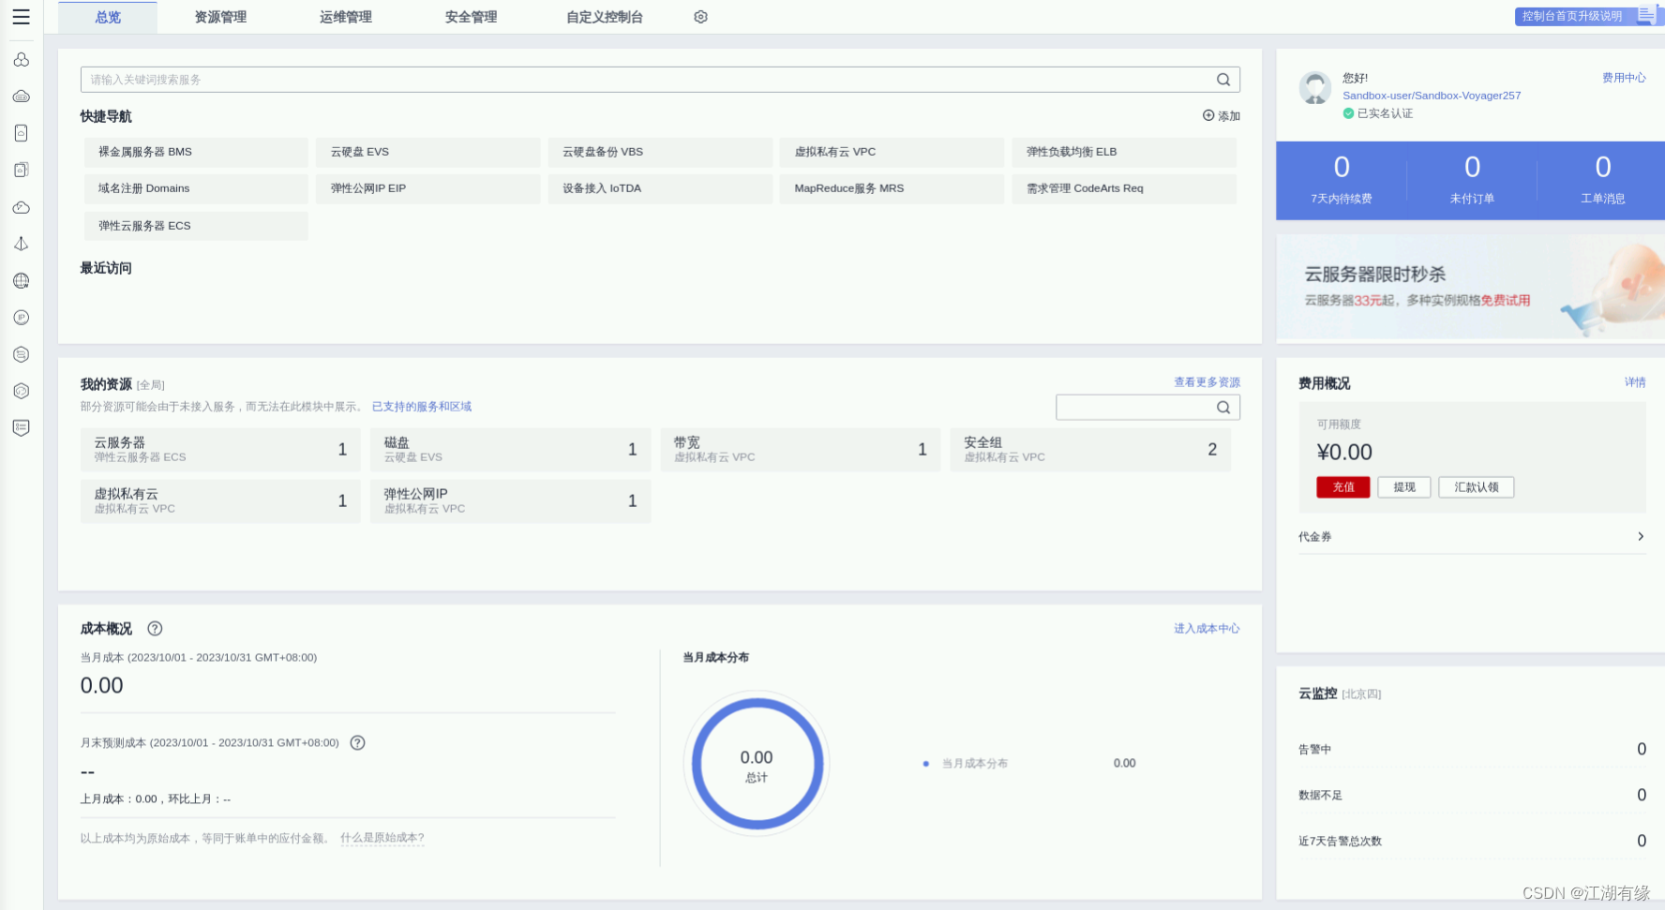Click the 什么是原始成本? link

click(382, 838)
